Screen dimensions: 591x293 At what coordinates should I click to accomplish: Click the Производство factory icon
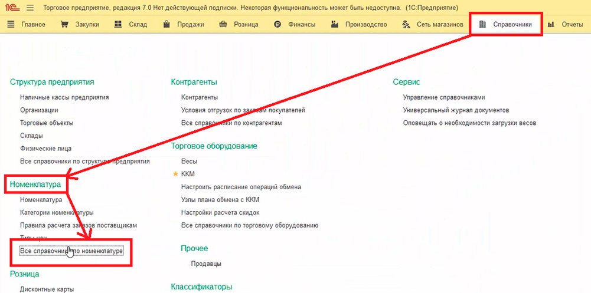click(x=335, y=25)
